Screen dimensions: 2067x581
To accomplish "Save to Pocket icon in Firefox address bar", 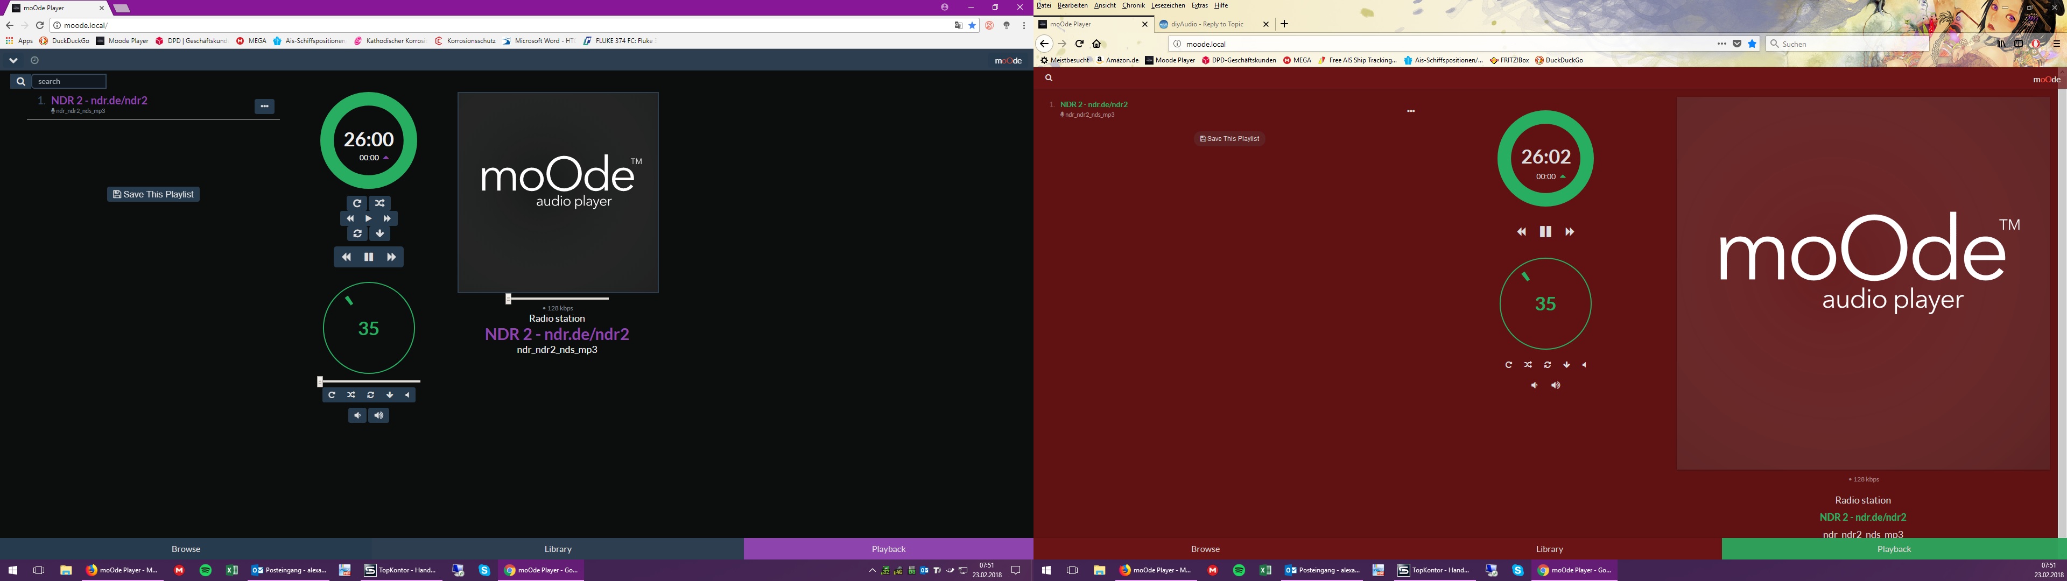I will pyautogui.click(x=1737, y=44).
